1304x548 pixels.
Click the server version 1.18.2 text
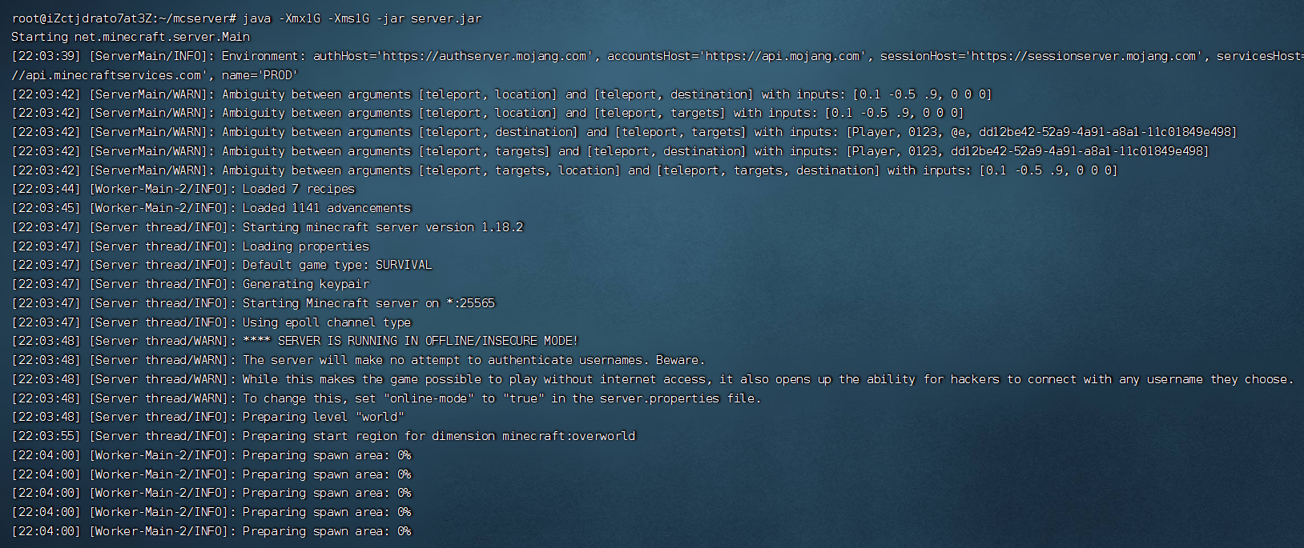pyautogui.click(x=449, y=227)
